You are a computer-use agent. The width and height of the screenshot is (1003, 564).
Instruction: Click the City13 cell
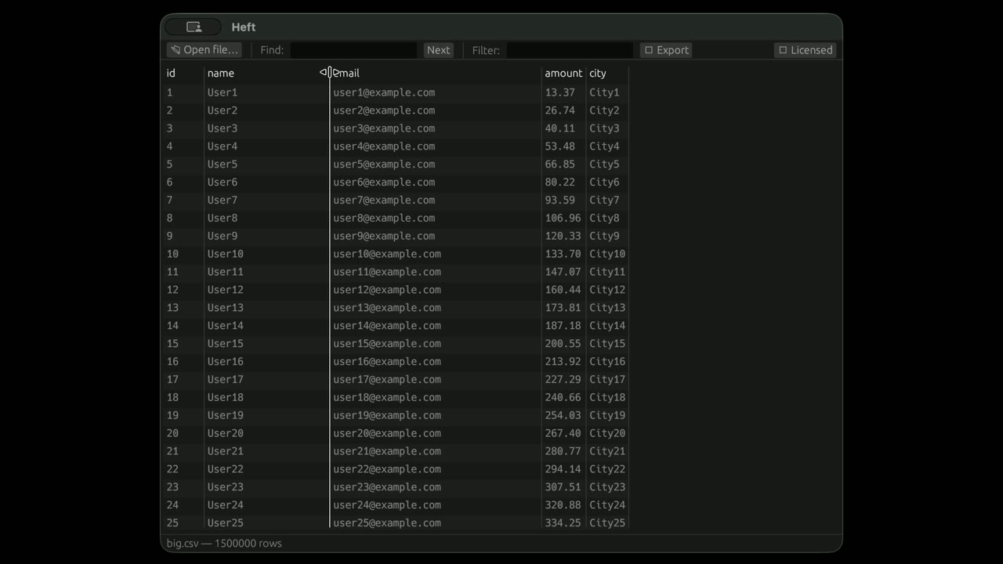point(607,309)
